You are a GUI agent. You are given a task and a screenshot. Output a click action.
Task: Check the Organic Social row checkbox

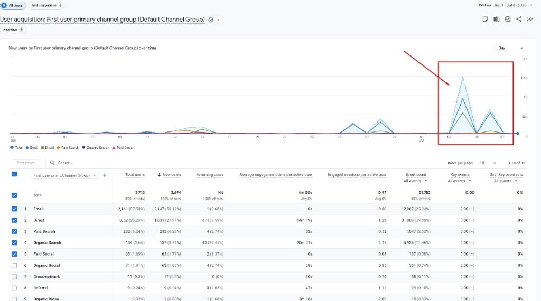14,265
